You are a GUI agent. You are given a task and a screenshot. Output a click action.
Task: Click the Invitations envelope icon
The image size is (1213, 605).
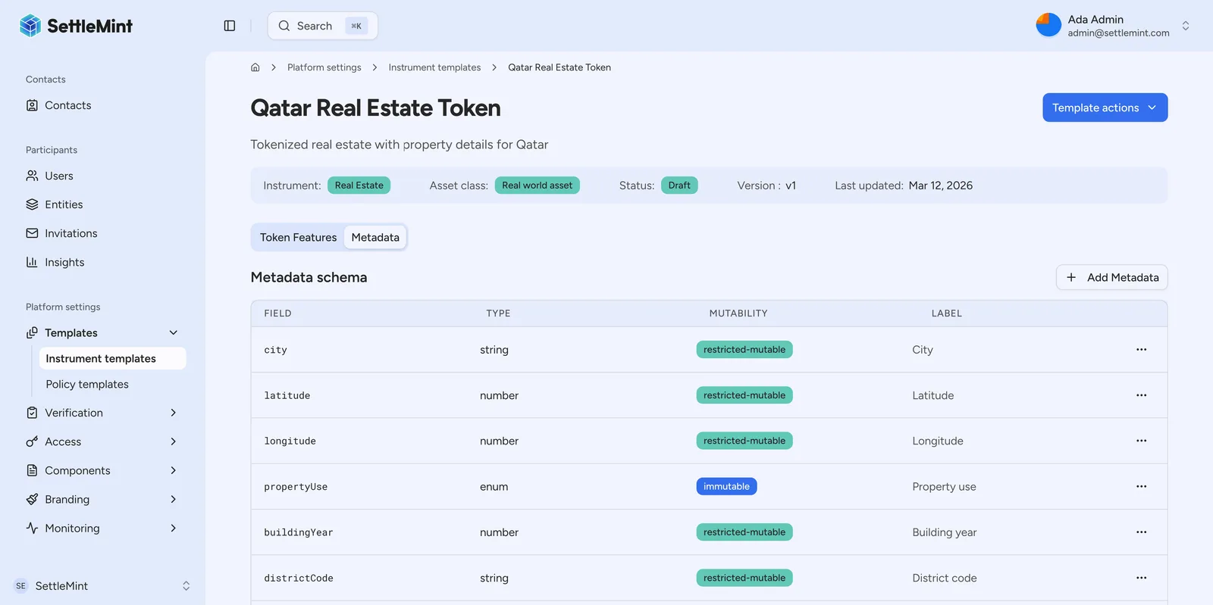[x=32, y=233]
